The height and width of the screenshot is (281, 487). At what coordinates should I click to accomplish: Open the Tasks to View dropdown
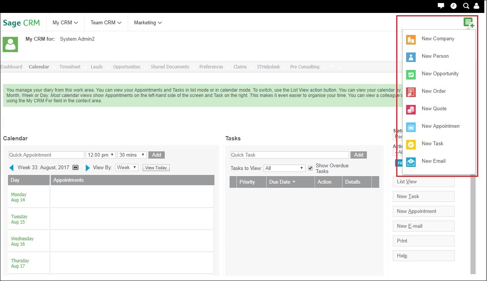(284, 168)
